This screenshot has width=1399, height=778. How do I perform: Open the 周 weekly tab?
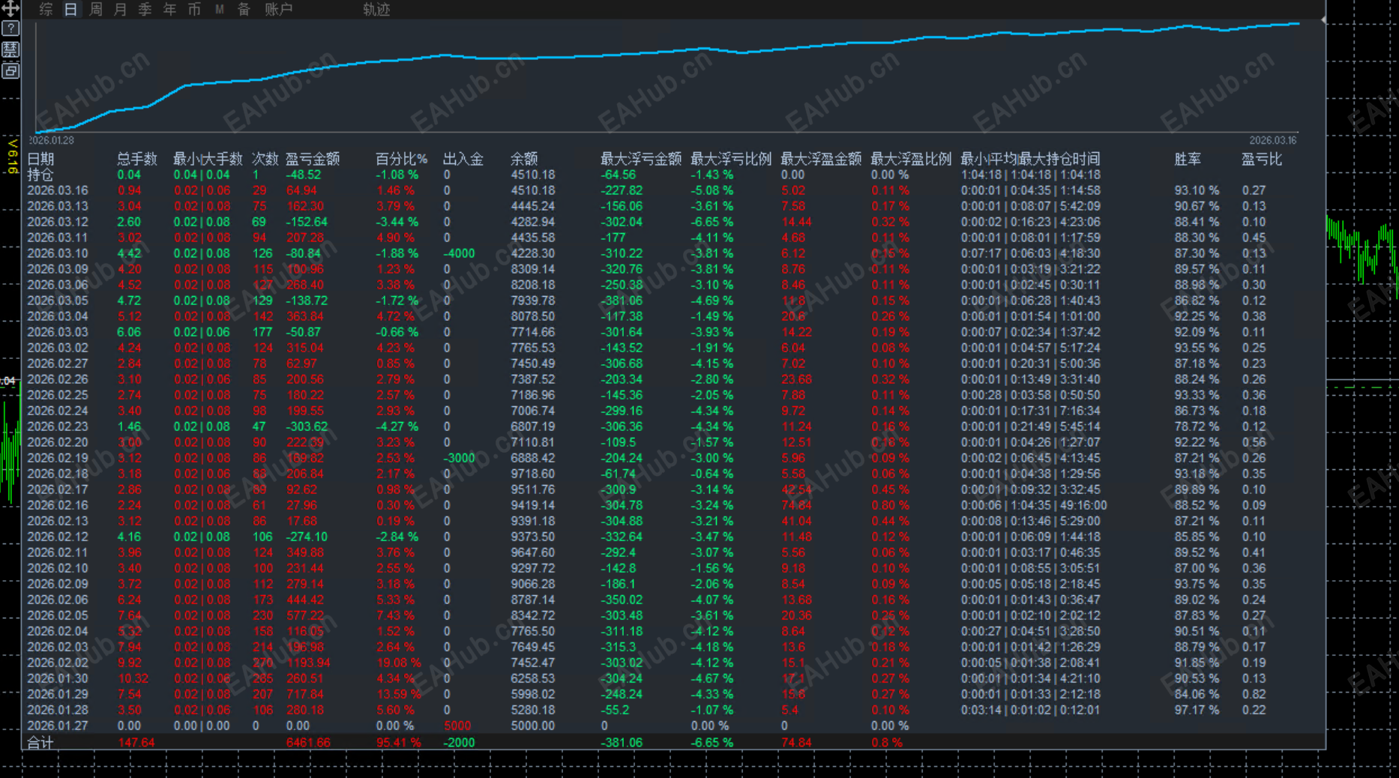96,9
